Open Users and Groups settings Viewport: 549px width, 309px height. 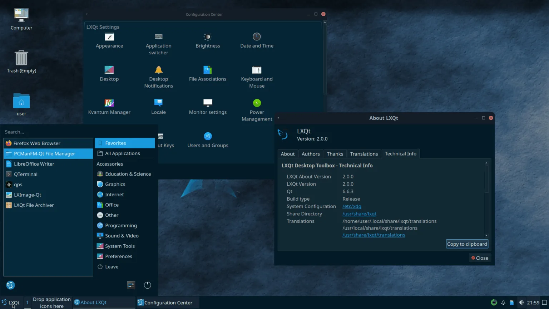pyautogui.click(x=208, y=139)
